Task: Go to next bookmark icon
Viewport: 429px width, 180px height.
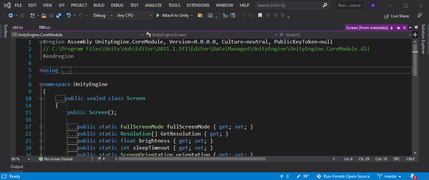Action: click(275, 15)
